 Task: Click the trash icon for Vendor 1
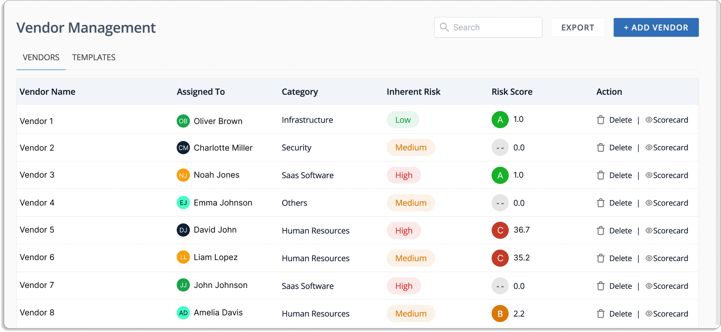click(x=600, y=120)
